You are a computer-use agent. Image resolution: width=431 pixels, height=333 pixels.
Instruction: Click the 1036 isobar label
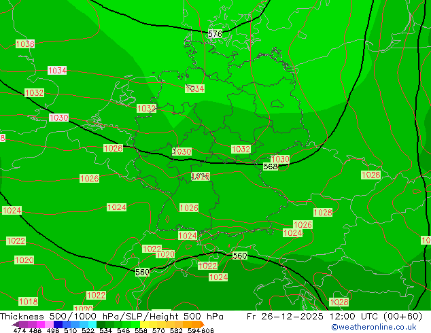click(25, 43)
